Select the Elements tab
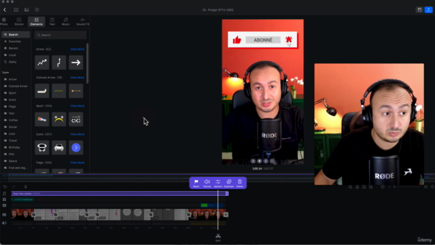Viewport: 435px width, 245px height. point(36,21)
